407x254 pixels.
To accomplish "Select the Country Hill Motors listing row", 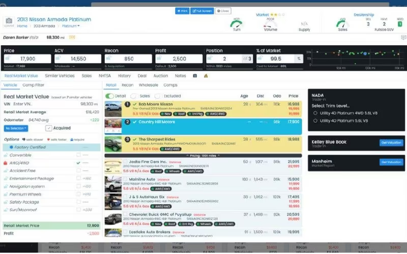I will pos(203,126).
